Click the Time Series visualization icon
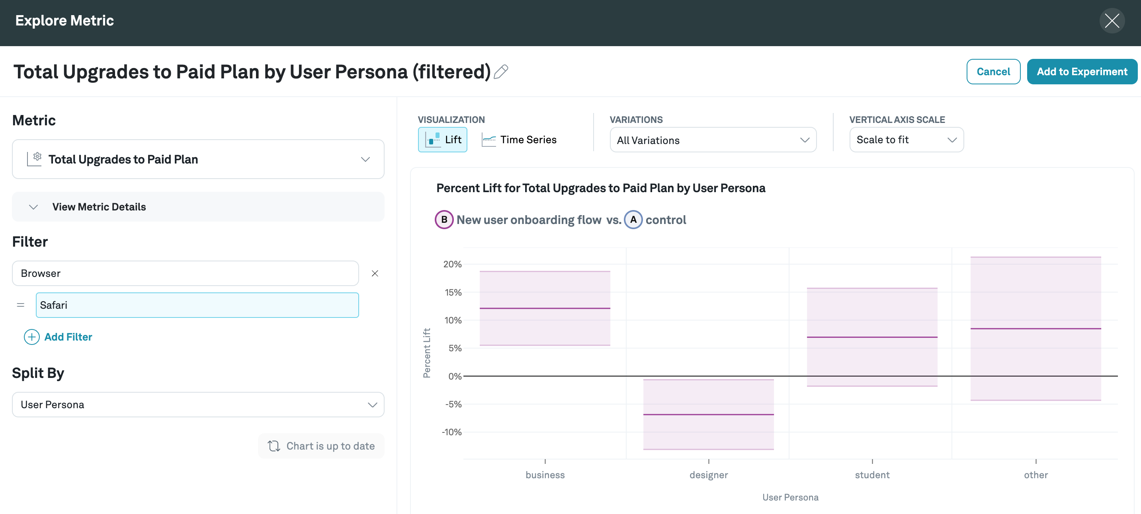 tap(488, 140)
